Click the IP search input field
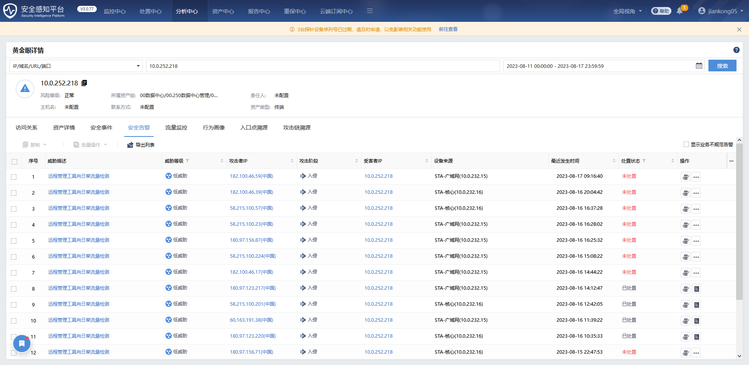Image resolution: width=749 pixels, height=365 pixels. (323, 66)
